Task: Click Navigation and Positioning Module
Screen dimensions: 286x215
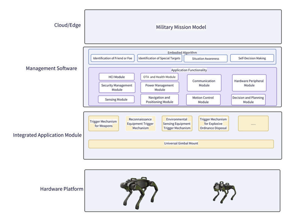Action: 159,99
